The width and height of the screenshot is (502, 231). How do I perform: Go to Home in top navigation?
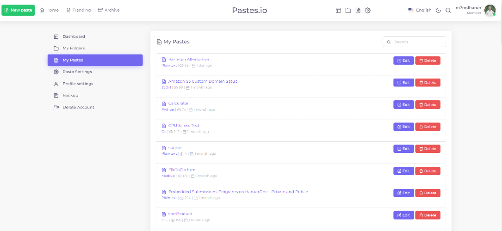[50, 10]
